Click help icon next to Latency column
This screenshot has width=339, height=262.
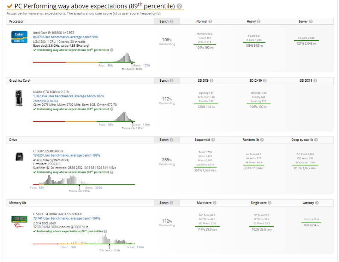pos(317,203)
